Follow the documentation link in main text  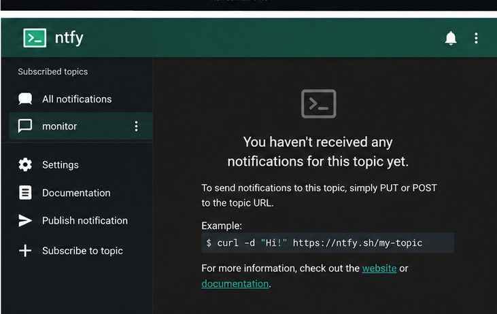[x=235, y=283]
